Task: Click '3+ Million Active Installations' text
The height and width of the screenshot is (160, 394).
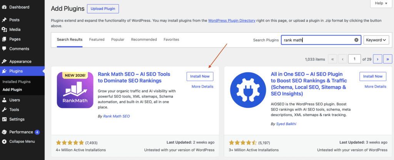Action: (254, 150)
